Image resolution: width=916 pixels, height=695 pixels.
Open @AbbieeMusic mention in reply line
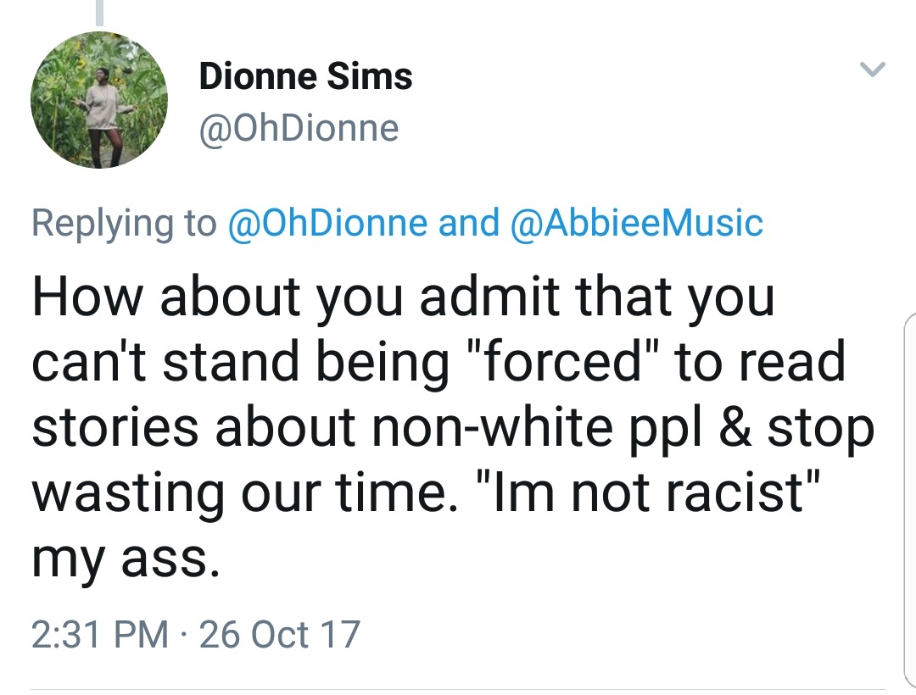click(x=636, y=222)
